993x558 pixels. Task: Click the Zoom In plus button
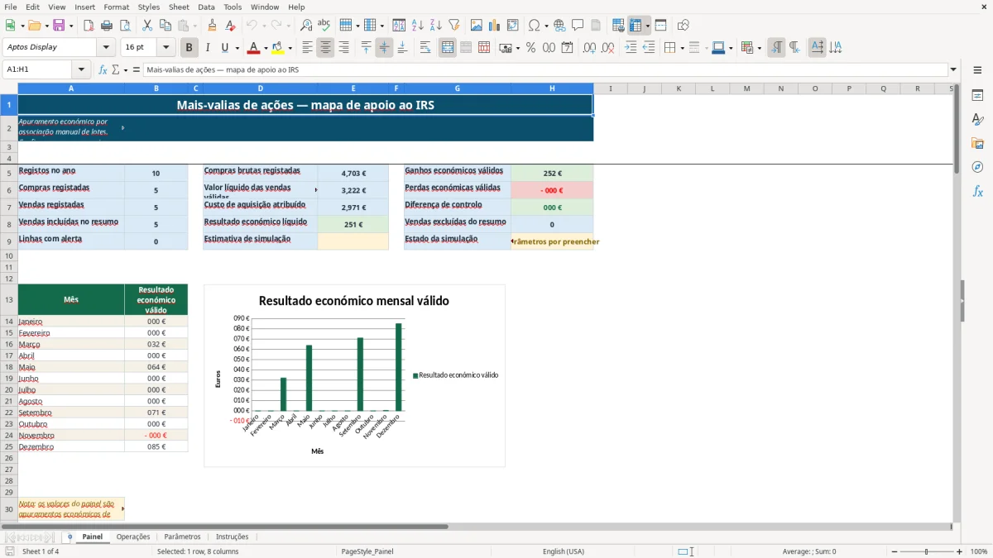click(959, 551)
